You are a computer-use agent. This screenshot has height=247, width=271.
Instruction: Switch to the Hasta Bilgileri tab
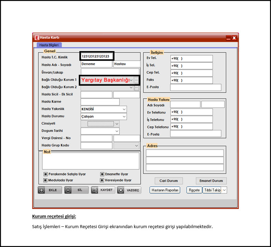point(49,45)
